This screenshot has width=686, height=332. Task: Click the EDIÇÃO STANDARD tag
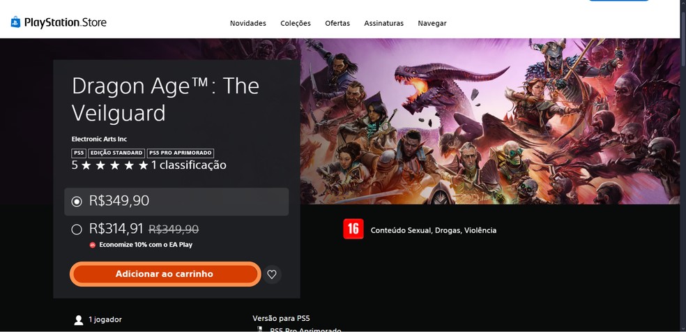click(116, 153)
